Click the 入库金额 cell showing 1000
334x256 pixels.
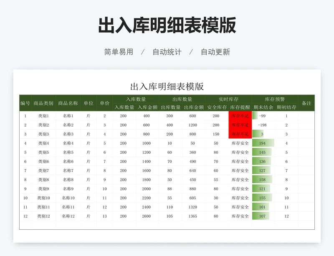[147, 143]
